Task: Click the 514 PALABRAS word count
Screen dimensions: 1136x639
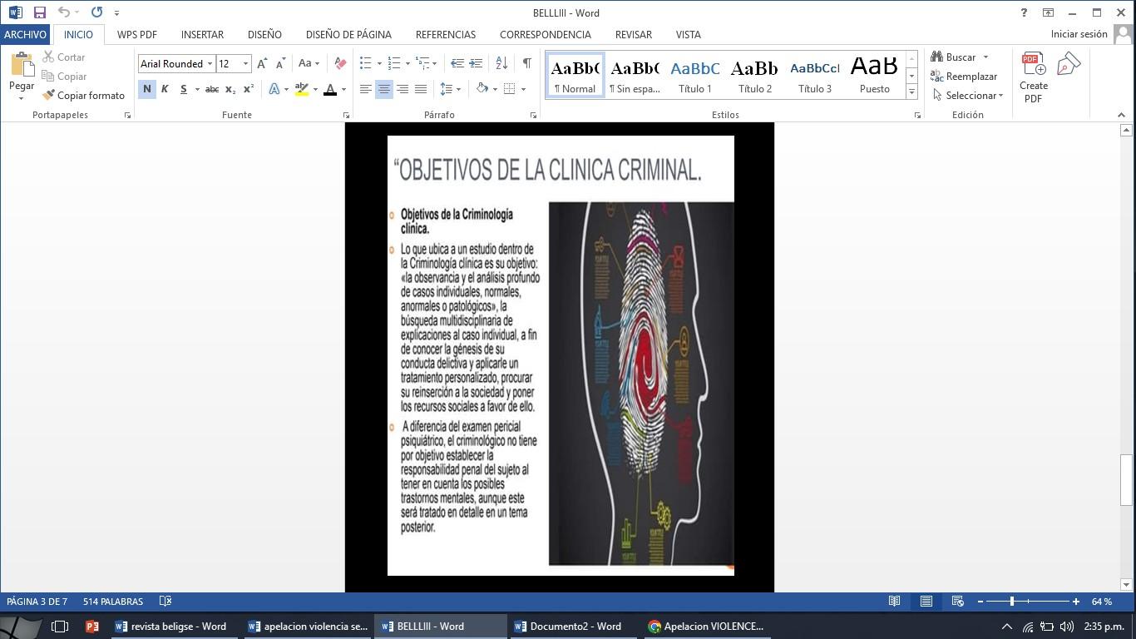Action: click(x=113, y=602)
